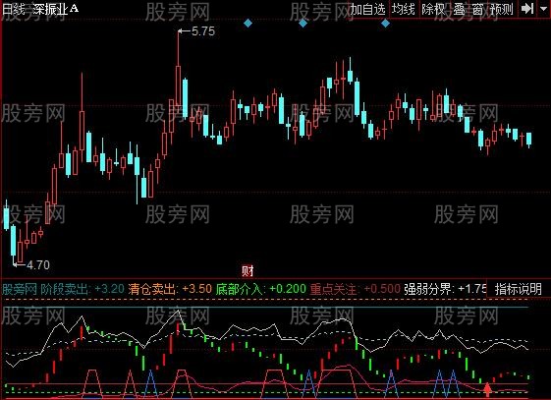Click the 深振业A stock name
Image resolution: width=551 pixels, height=400 pixels.
pyautogui.click(x=55, y=9)
